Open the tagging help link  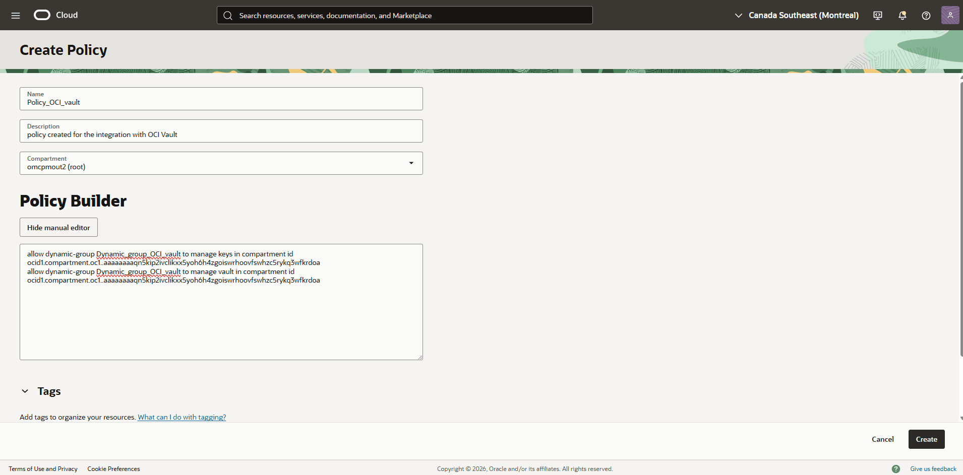pos(182,417)
